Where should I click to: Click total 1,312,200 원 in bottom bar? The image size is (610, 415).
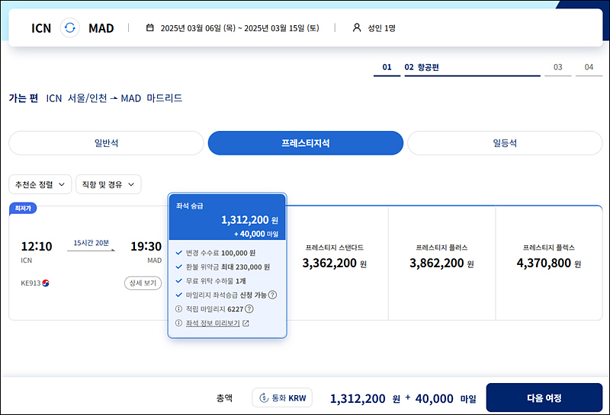365,399
